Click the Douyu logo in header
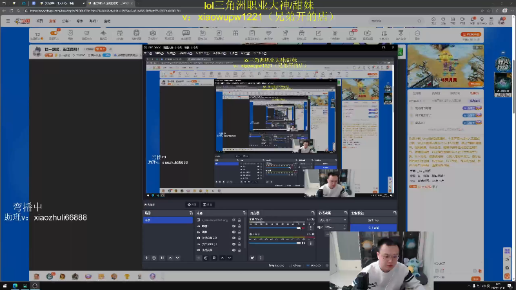 22,21
